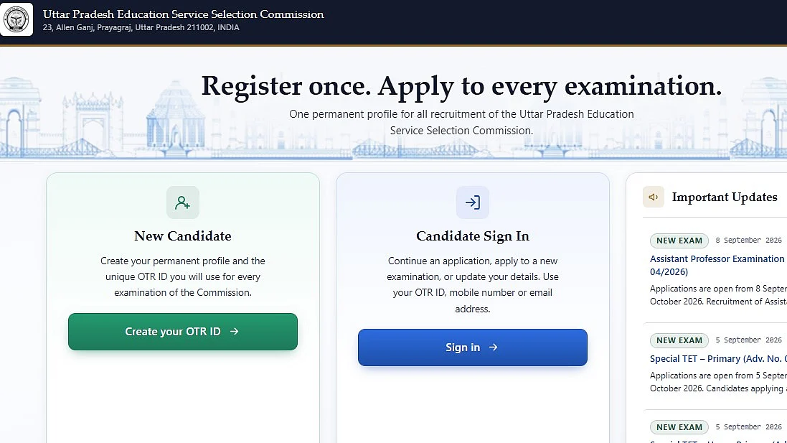Click the Candidate Sign In heading
Image resolution: width=787 pixels, height=443 pixels.
(472, 236)
